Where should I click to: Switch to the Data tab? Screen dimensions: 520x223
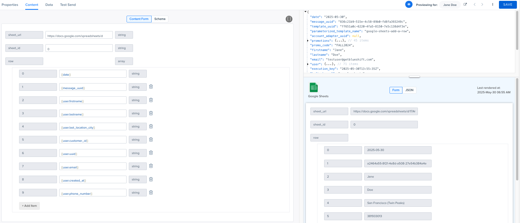(x=49, y=5)
